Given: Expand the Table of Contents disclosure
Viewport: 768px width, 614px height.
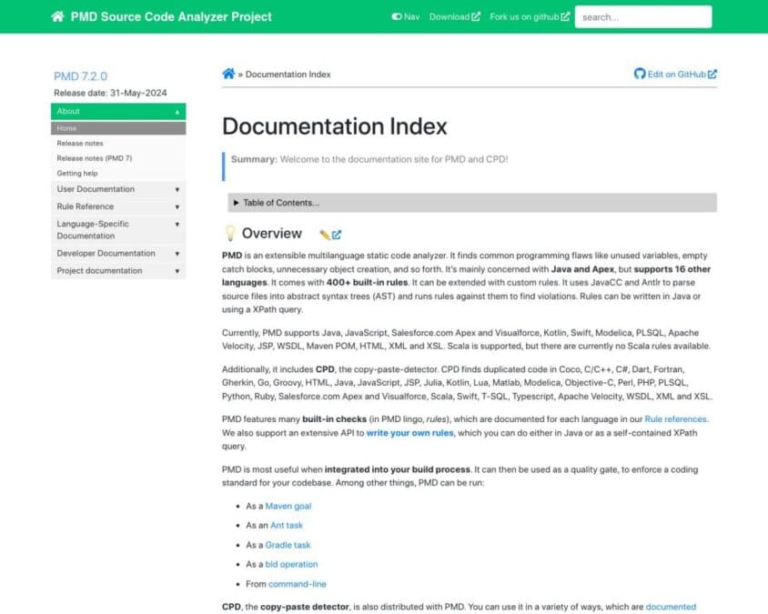Looking at the screenshot, I should [472, 203].
